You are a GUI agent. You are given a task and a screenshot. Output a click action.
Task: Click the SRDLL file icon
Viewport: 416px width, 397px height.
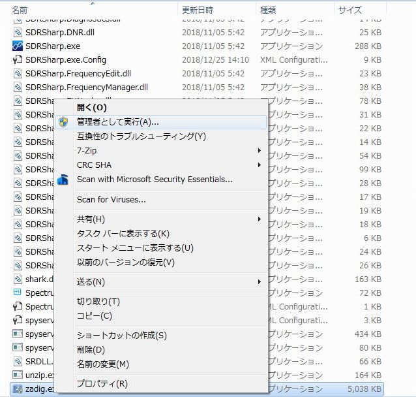[18, 361]
